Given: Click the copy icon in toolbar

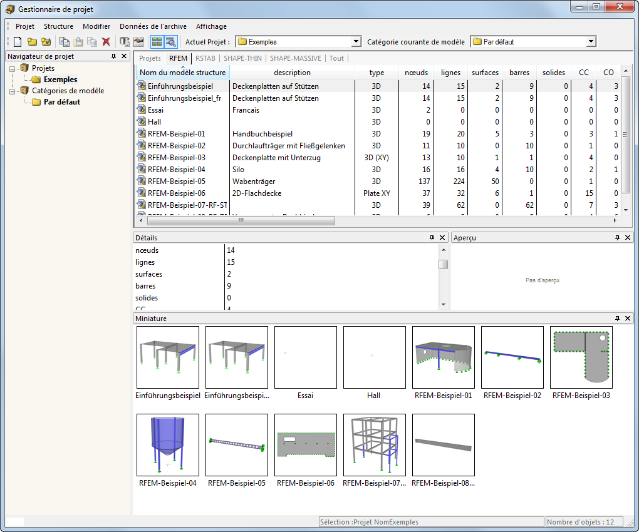Looking at the screenshot, I should click(x=65, y=42).
